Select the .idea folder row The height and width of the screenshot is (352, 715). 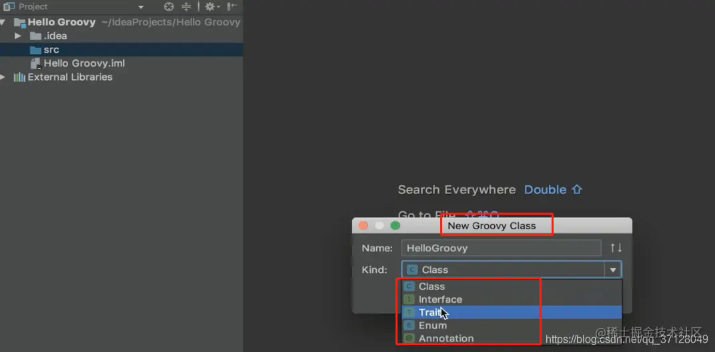pos(121,35)
